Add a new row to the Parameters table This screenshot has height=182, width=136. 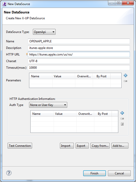pos(125,76)
